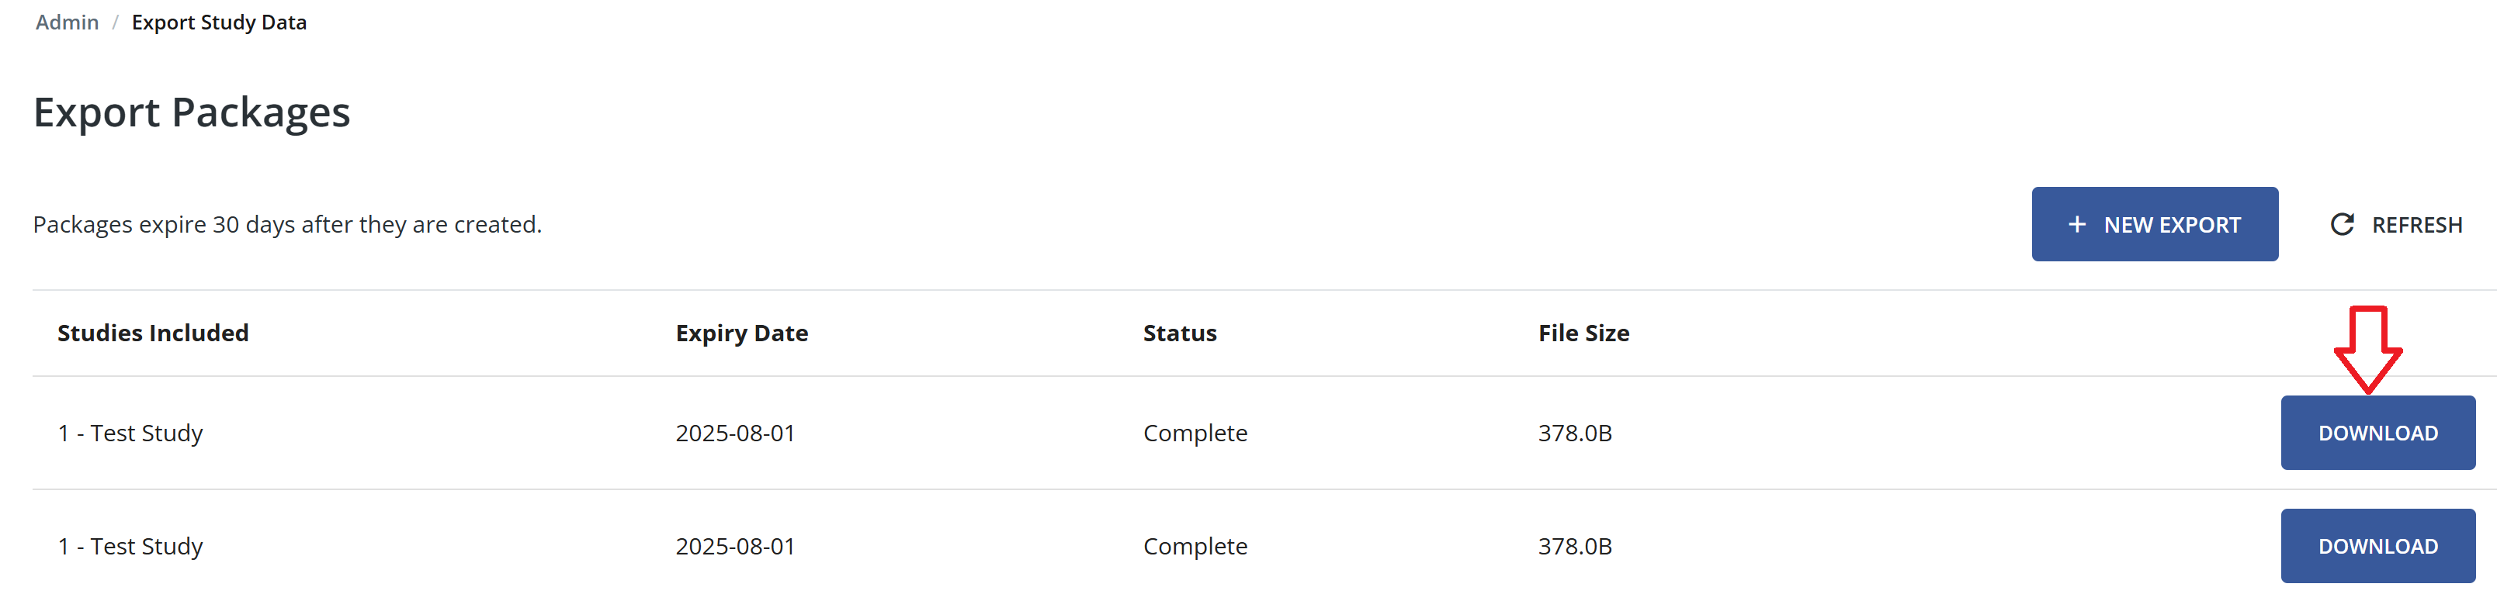Click the packages expiry notice text
The width and height of the screenshot is (2497, 601).
287,223
